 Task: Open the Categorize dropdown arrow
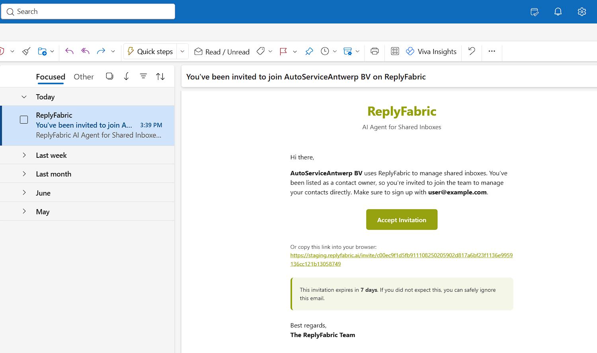270,51
